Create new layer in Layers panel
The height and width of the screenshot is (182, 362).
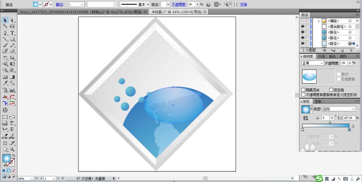[x=342, y=50]
